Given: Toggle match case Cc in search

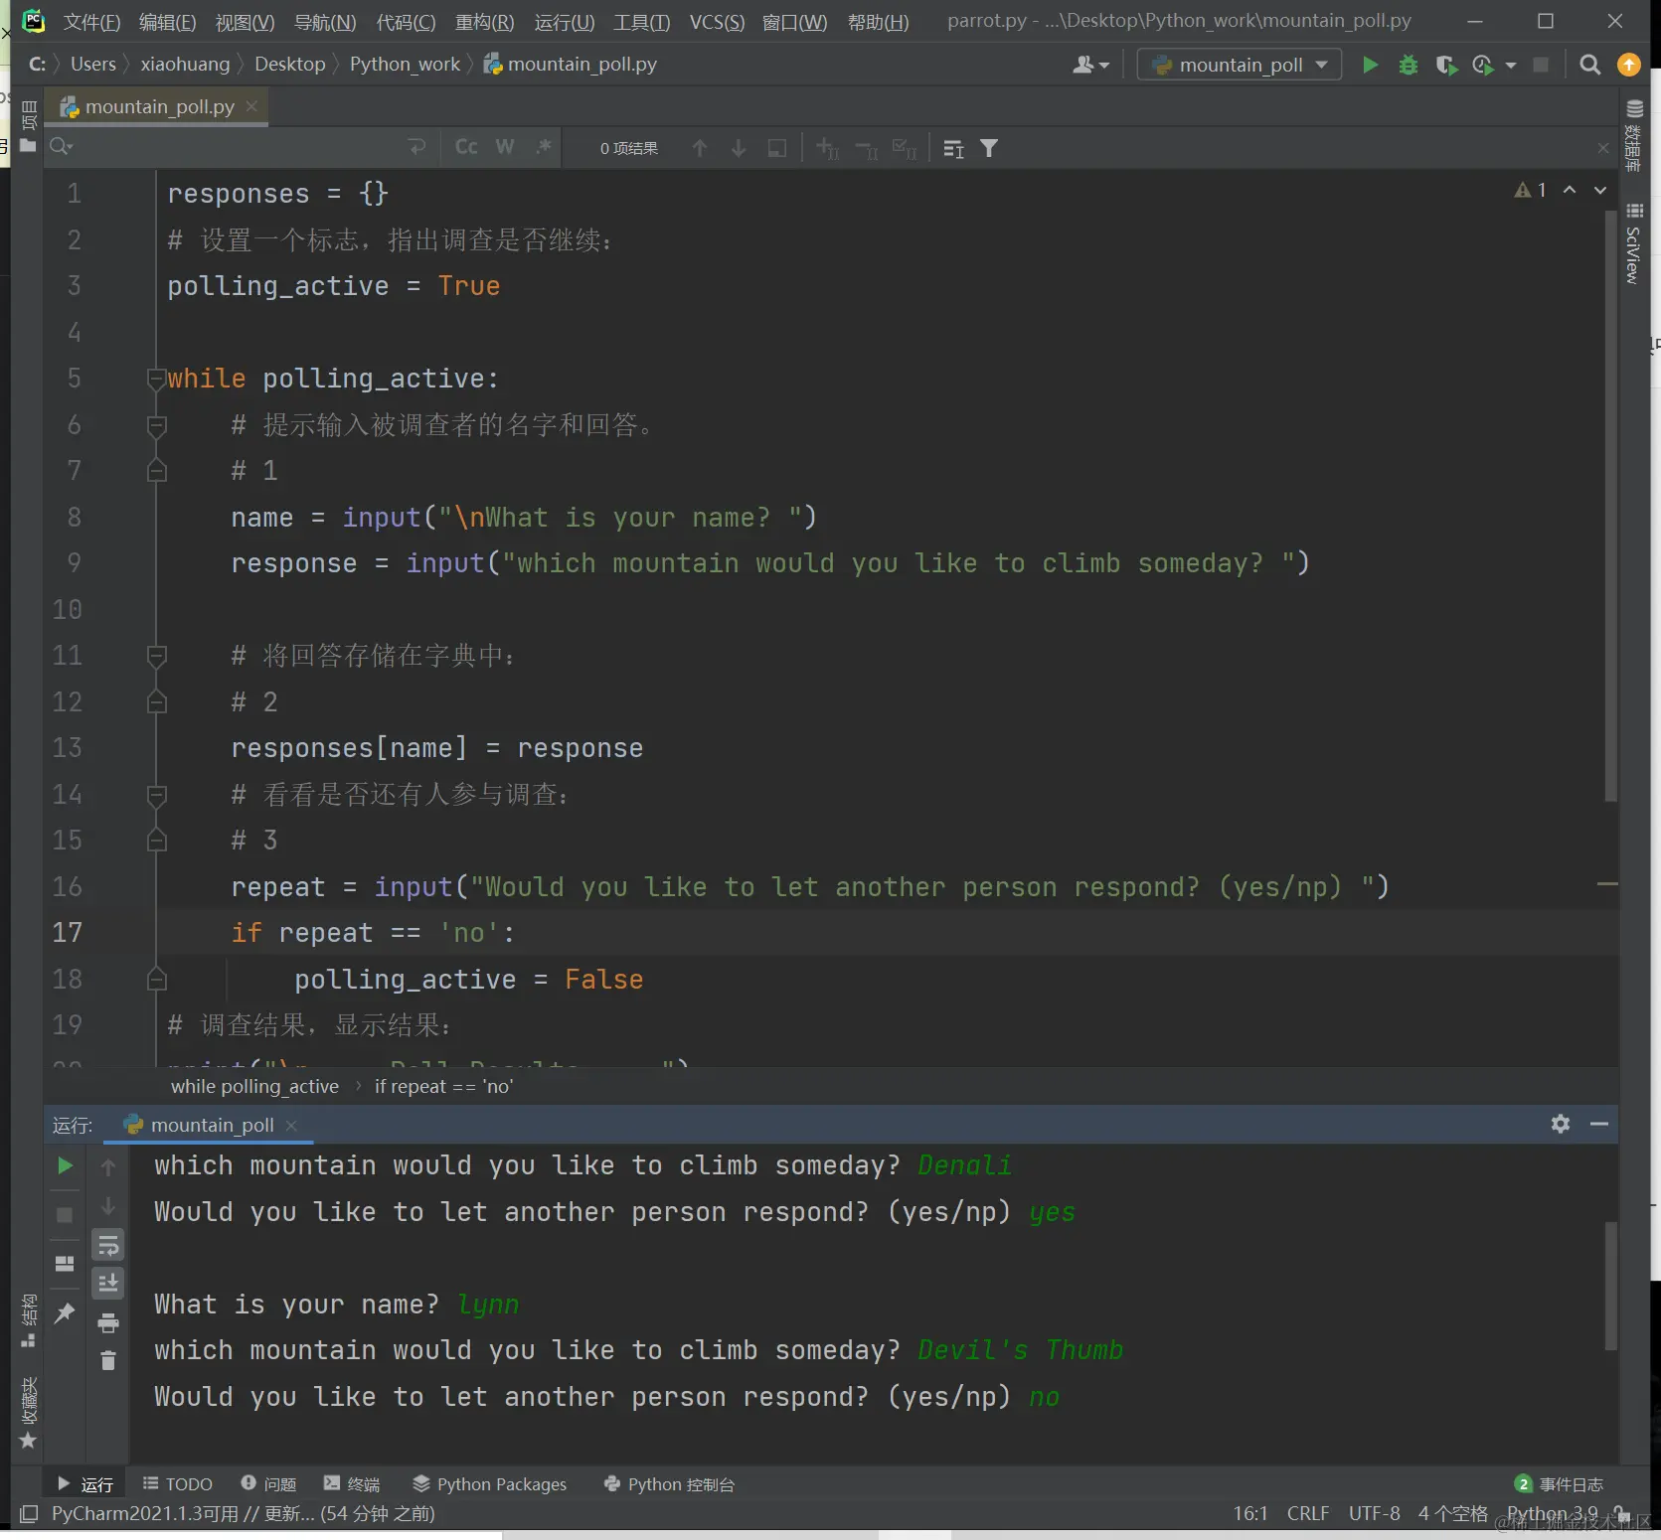Looking at the screenshot, I should (466, 147).
